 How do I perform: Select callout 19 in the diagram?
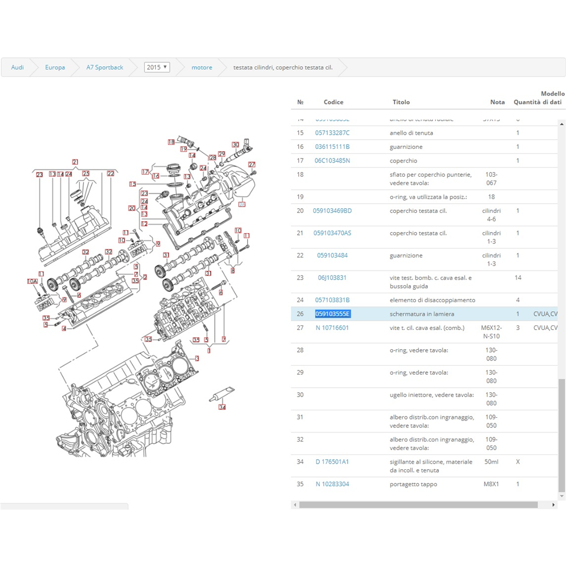tap(184, 149)
